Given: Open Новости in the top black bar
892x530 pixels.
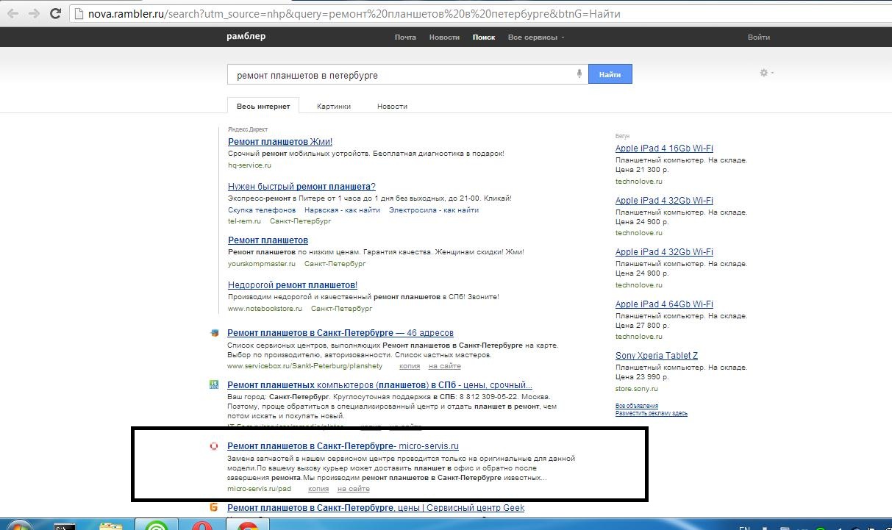Looking at the screenshot, I should pyautogui.click(x=444, y=37).
